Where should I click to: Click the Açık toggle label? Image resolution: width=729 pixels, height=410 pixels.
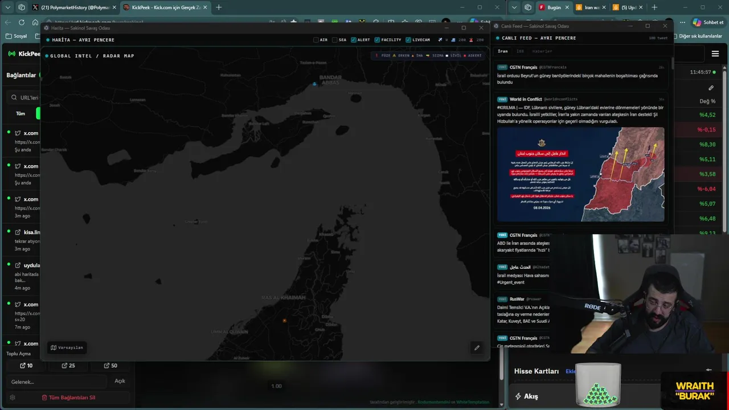pyautogui.click(x=120, y=381)
